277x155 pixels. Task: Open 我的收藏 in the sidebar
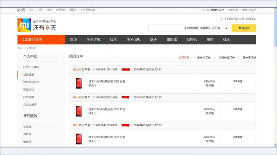point(28,97)
